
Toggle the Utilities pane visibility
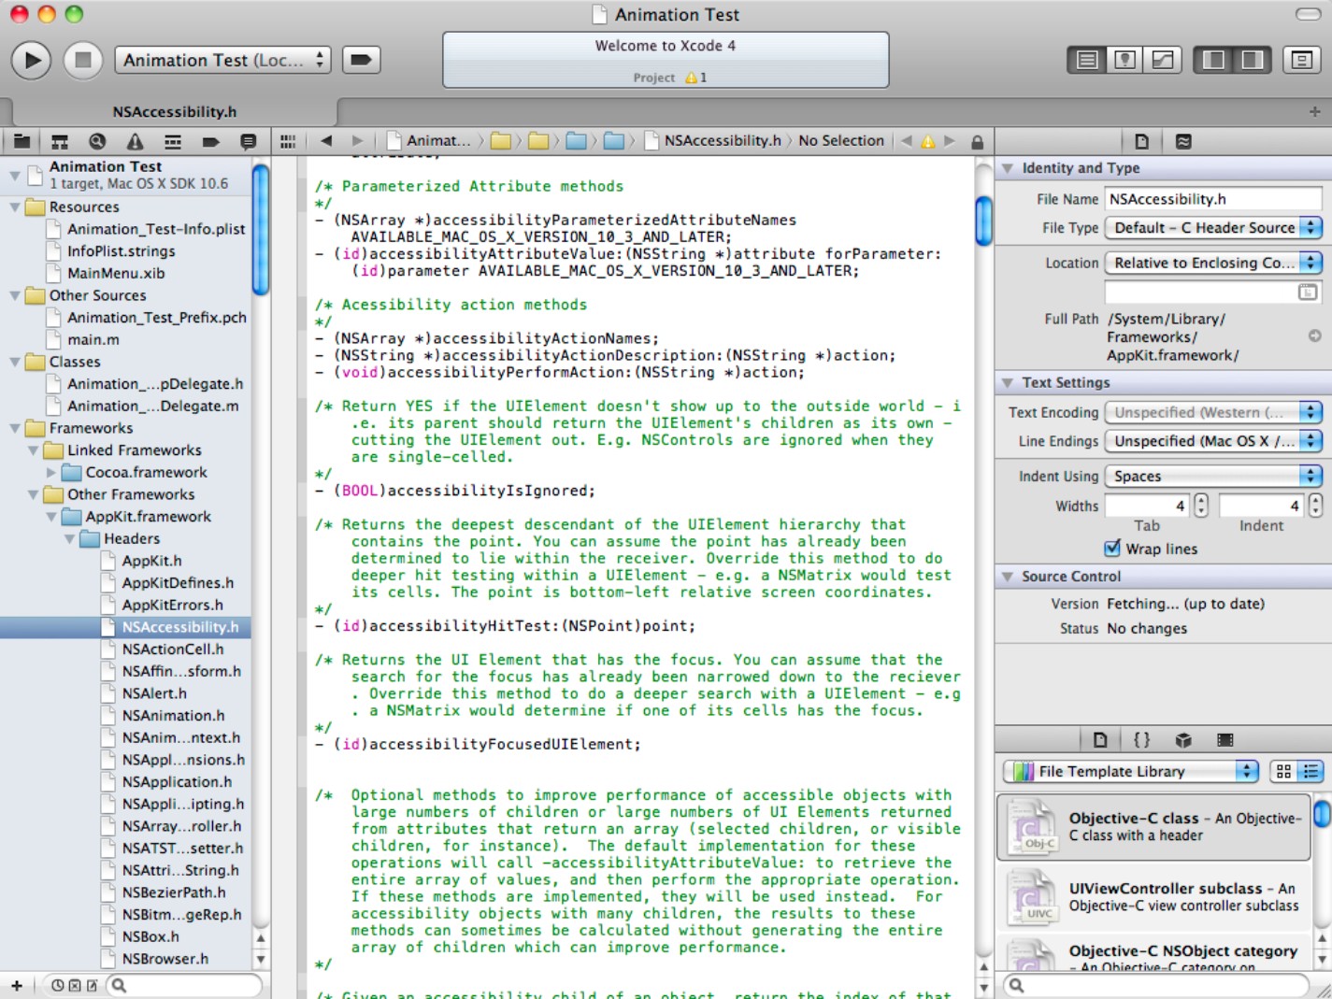[x=1252, y=60]
